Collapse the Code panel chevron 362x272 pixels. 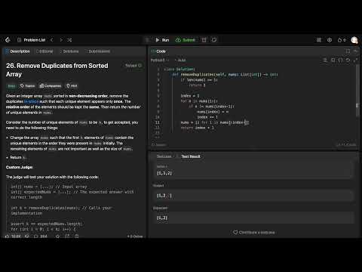click(355, 51)
